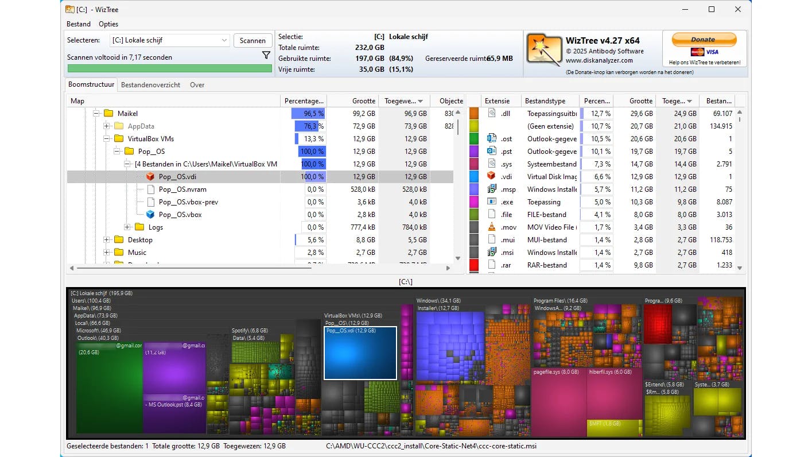Collapse the [4 Bestanden in C:\Users... node
This screenshot has height=457, width=812.
click(x=127, y=164)
